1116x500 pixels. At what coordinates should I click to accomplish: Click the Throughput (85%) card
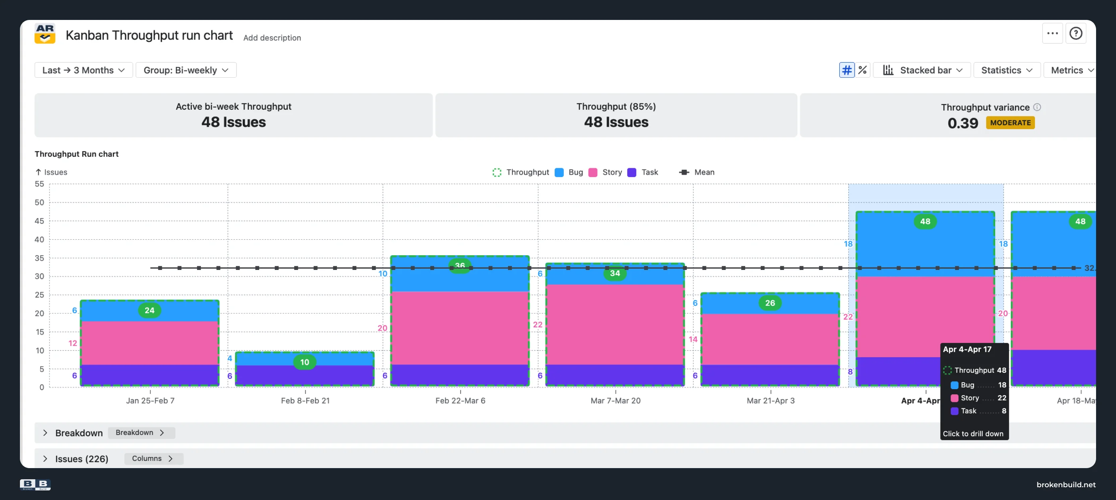pyautogui.click(x=616, y=115)
